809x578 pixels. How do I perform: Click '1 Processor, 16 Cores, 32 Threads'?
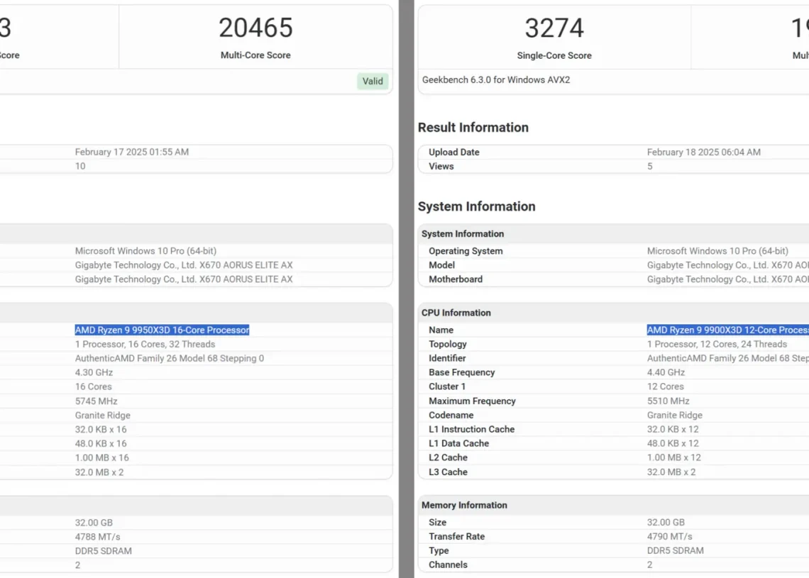click(145, 344)
